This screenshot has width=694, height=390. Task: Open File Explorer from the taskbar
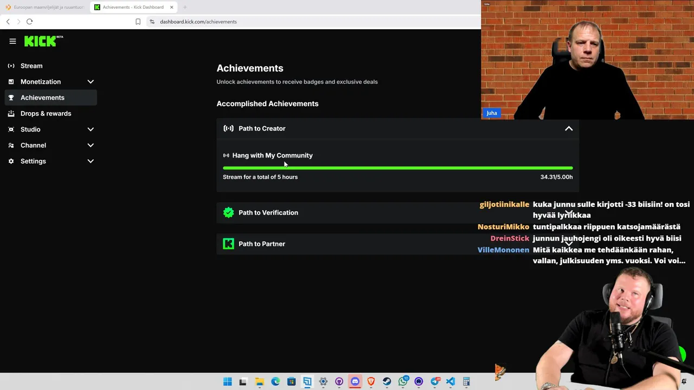pyautogui.click(x=259, y=381)
